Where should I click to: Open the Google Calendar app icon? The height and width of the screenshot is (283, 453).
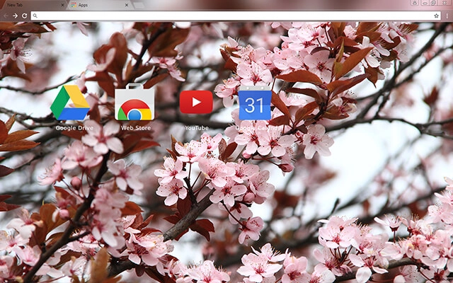tap(255, 103)
